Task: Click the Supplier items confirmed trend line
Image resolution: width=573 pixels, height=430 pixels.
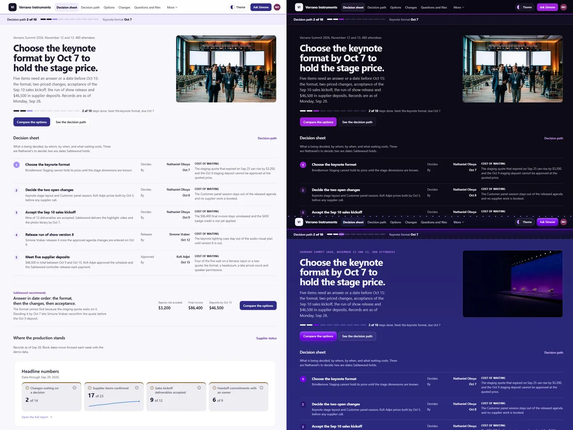Action: click(x=114, y=404)
